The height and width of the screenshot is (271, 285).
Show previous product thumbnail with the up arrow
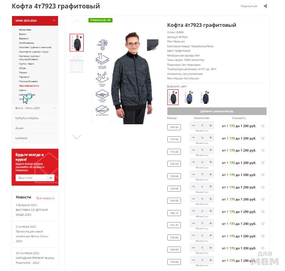coord(77,21)
